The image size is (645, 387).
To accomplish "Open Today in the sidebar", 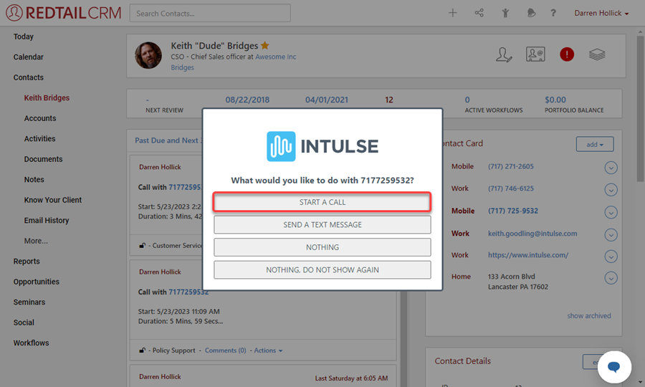I will 24,37.
